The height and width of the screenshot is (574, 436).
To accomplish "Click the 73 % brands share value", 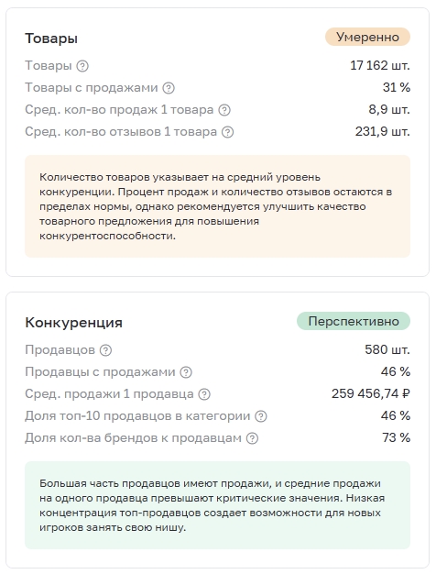I will click(396, 437).
